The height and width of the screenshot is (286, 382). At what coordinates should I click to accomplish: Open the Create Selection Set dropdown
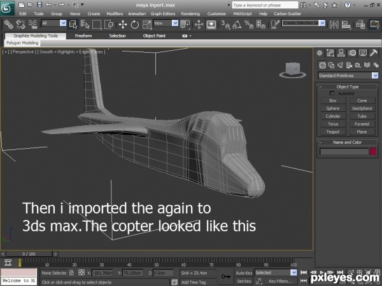322,23
